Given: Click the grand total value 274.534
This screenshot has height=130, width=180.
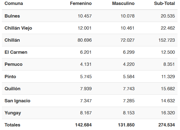Looking at the screenshot, I should [167, 125].
